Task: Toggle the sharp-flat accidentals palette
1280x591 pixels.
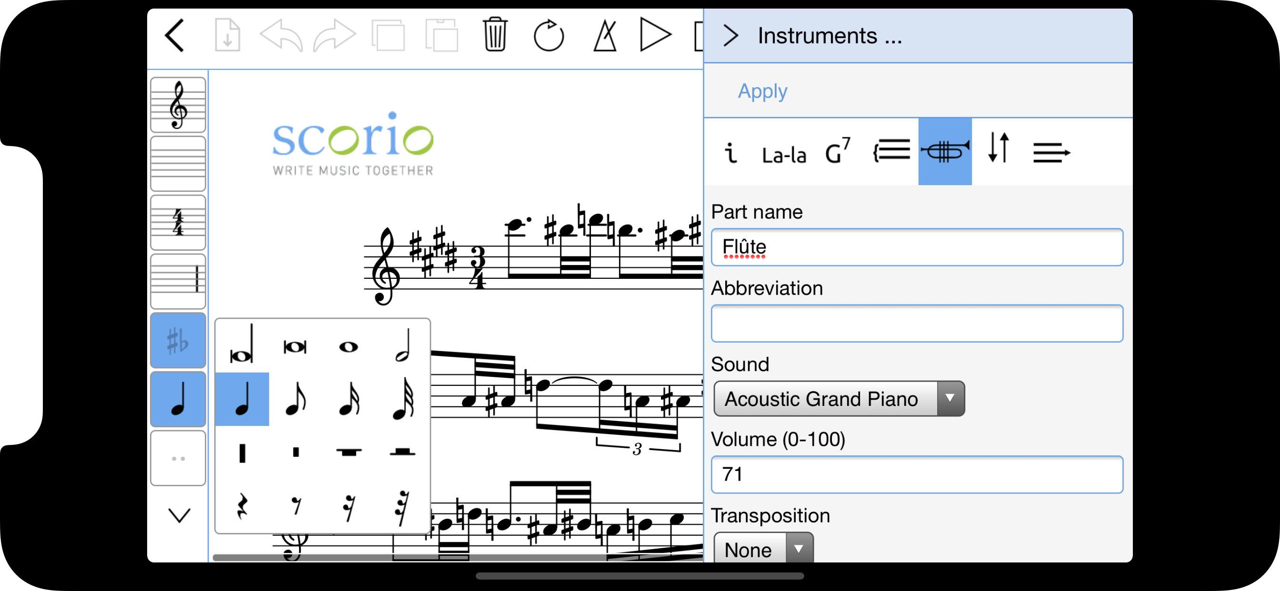Action: point(178,341)
